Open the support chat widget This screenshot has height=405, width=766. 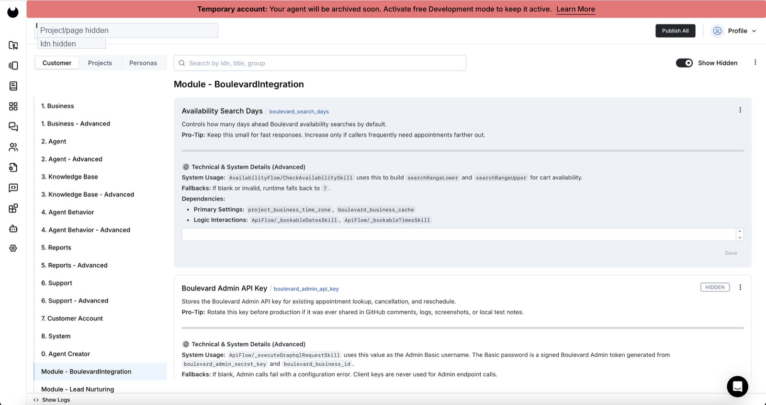737,386
